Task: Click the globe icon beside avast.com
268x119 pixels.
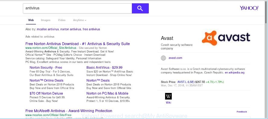Action: [163, 58]
